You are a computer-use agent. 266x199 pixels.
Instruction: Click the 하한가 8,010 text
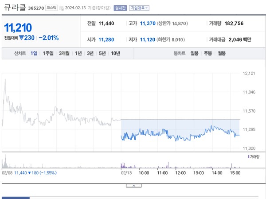171,40
